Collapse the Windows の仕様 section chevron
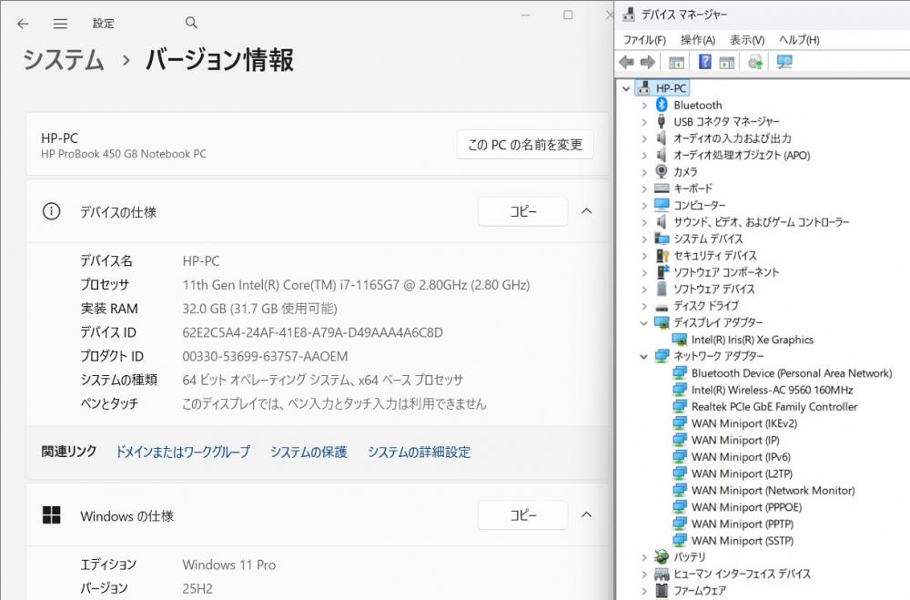The image size is (910, 600). [x=587, y=515]
